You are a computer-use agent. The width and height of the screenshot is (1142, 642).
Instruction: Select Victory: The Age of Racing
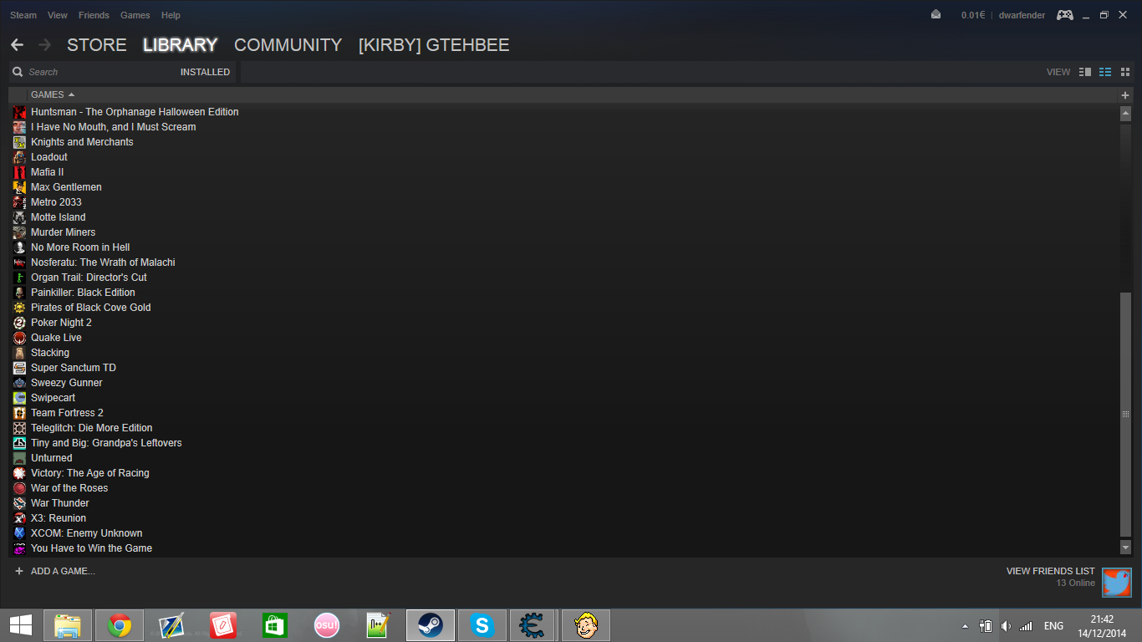90,473
